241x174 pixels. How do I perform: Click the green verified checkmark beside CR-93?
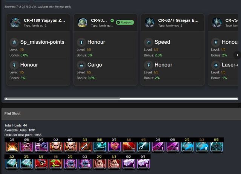click(x=112, y=20)
